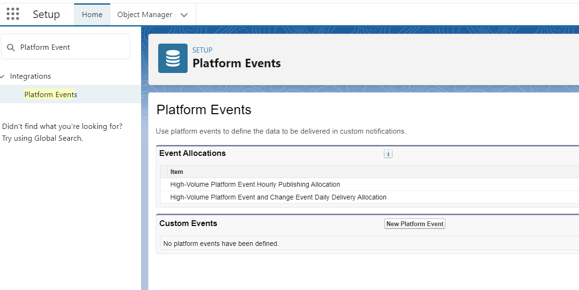Click the Setup app name label
The height and width of the screenshot is (290, 579).
coord(46,14)
